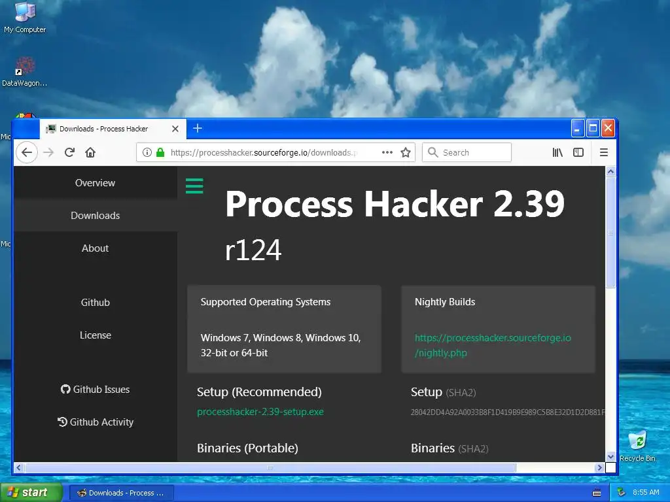Image resolution: width=670 pixels, height=502 pixels.
Task: Show site information via the info icon
Action: point(147,152)
